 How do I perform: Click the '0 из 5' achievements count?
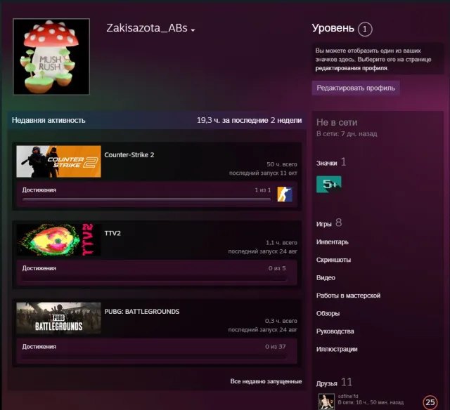pos(277,268)
